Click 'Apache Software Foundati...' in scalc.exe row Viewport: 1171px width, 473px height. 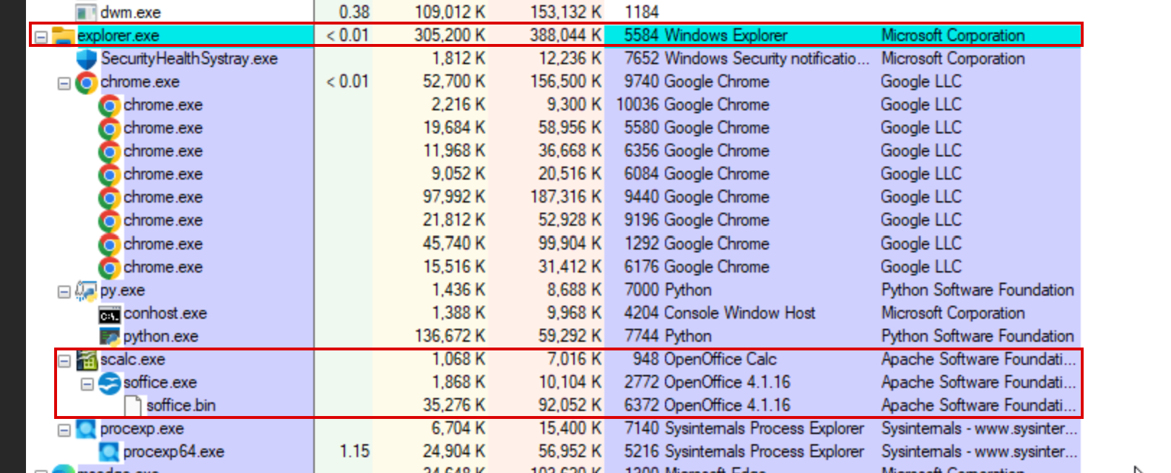(x=978, y=359)
